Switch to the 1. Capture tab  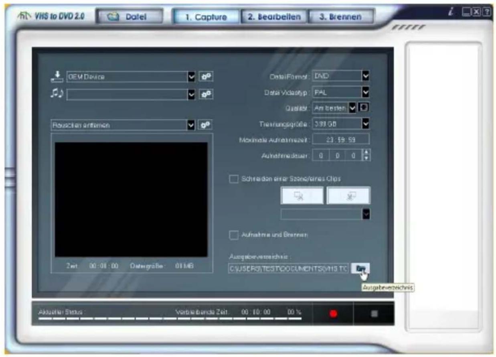click(x=206, y=17)
